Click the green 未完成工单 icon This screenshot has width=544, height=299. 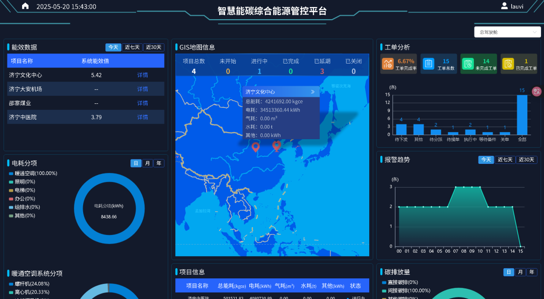point(468,64)
